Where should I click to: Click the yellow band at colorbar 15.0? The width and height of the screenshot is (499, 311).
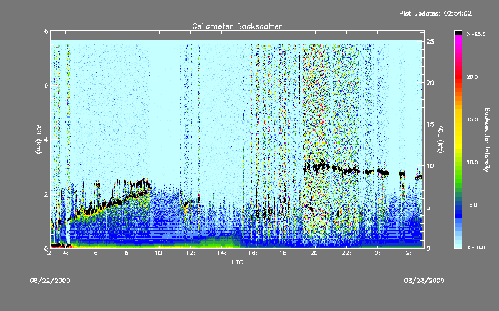coord(458,119)
